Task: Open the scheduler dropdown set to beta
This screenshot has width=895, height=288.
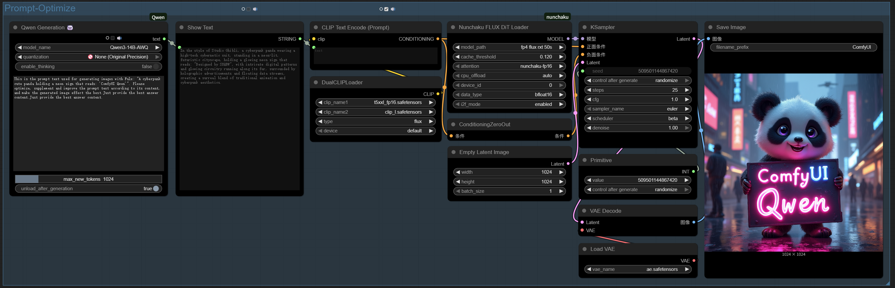Action: [x=638, y=118]
